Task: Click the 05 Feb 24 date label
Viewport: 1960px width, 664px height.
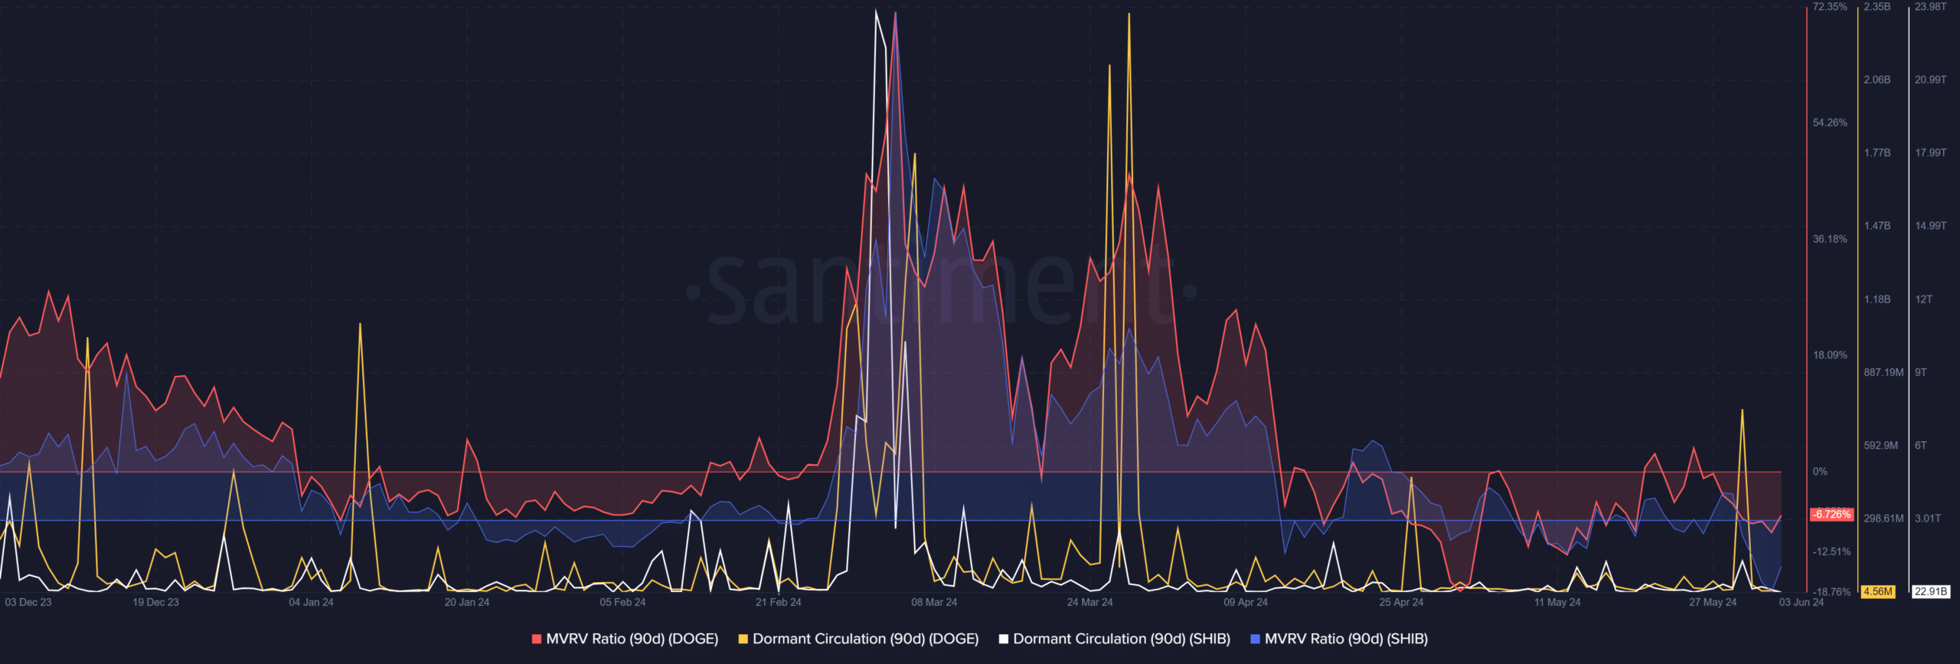Action: coord(622,602)
